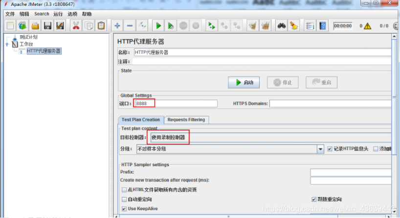400x218 pixels.
Task: Click the 名称 name input field
Action: click(263, 52)
